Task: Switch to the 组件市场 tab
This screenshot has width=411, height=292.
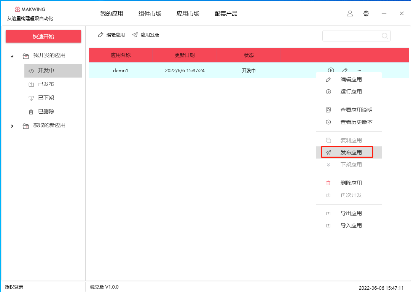Action: tap(150, 13)
